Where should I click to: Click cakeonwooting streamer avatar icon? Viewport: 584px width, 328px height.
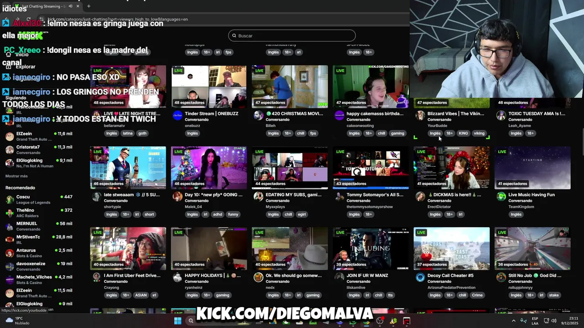339,115
